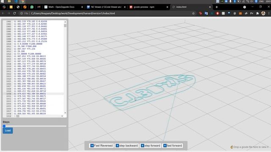271x152 pixels.
Task: Click the media control circle icon
Action: [244, 7]
